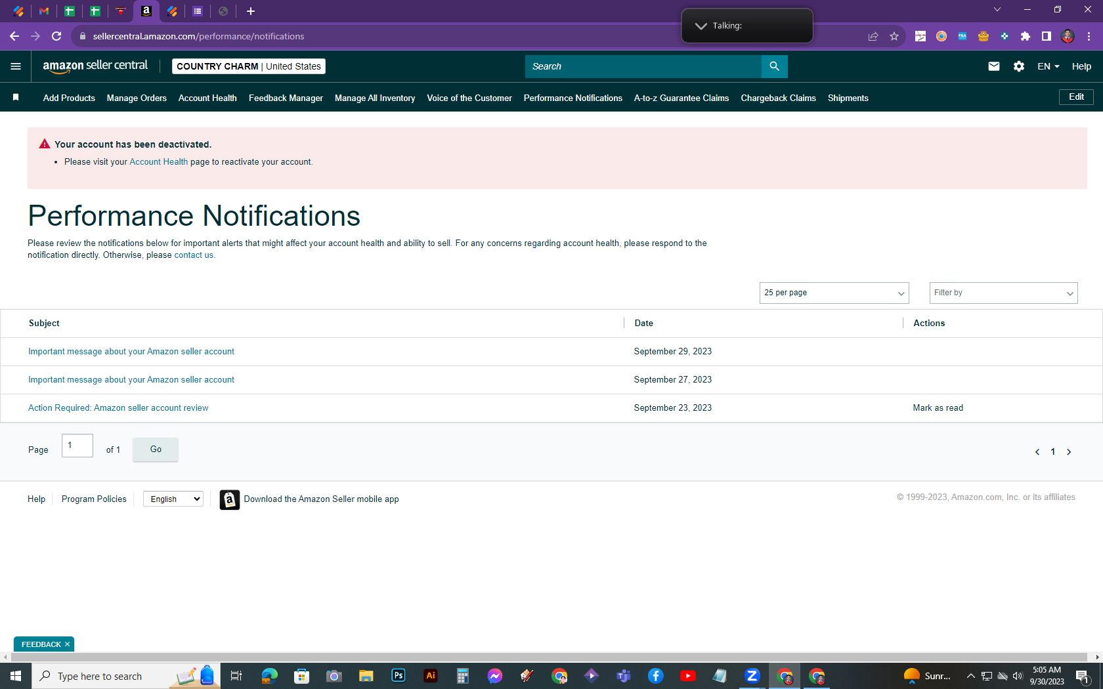Open Shipments in the nav bar

848,98
